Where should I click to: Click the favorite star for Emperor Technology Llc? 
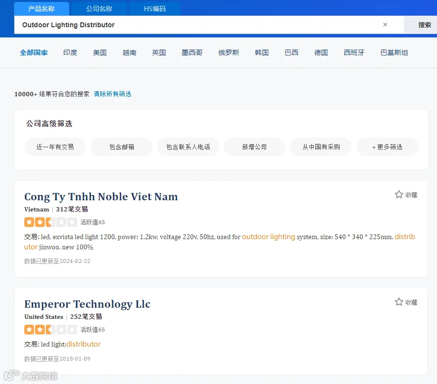click(399, 302)
